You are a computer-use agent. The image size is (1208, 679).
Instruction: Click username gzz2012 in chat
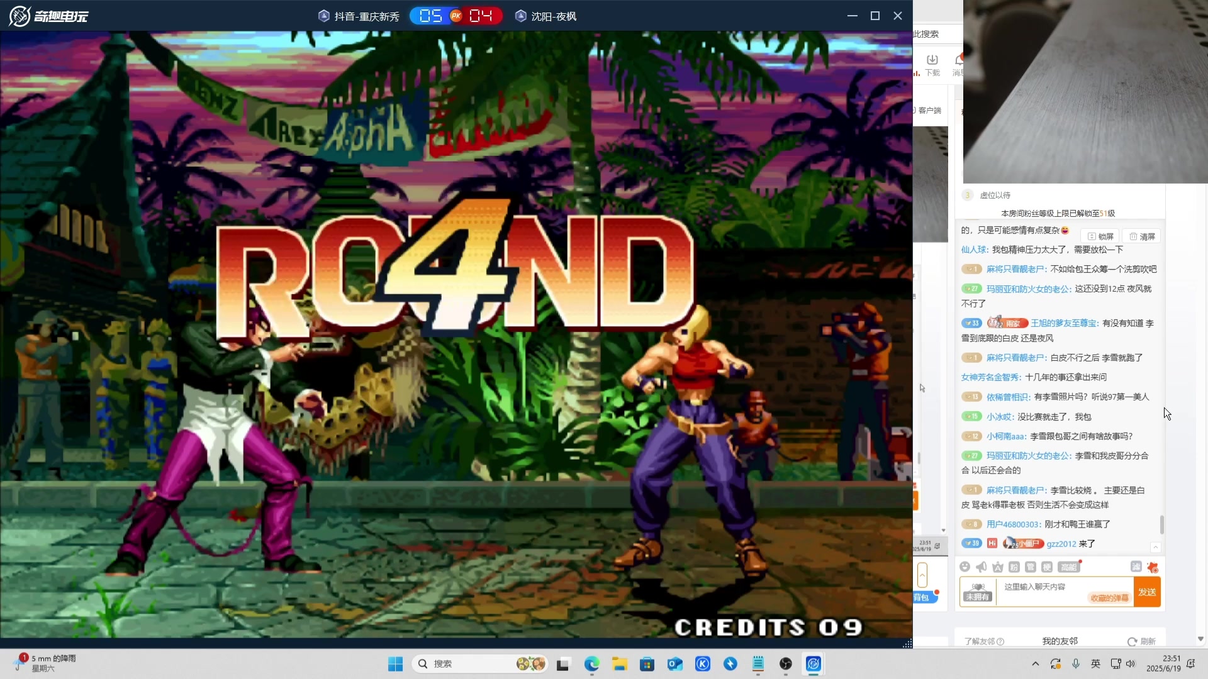click(x=1061, y=544)
